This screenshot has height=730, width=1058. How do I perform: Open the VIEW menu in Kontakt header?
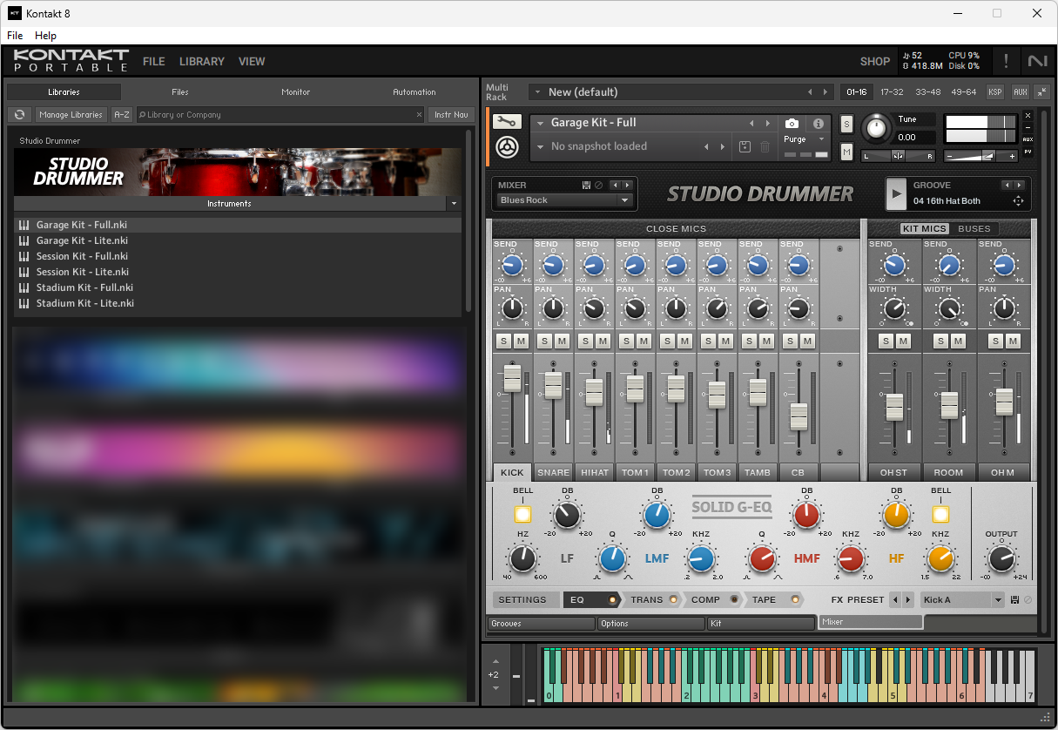coord(252,62)
